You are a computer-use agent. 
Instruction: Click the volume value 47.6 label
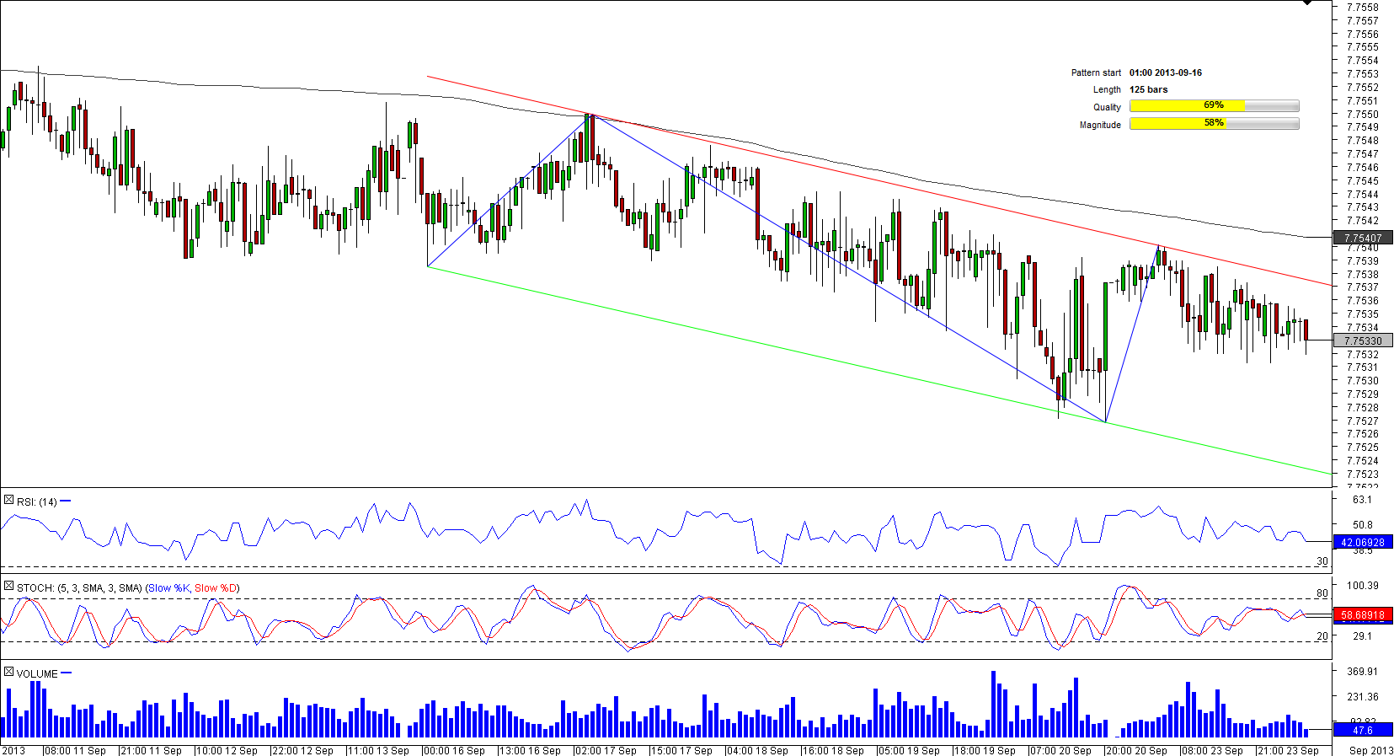(1363, 731)
